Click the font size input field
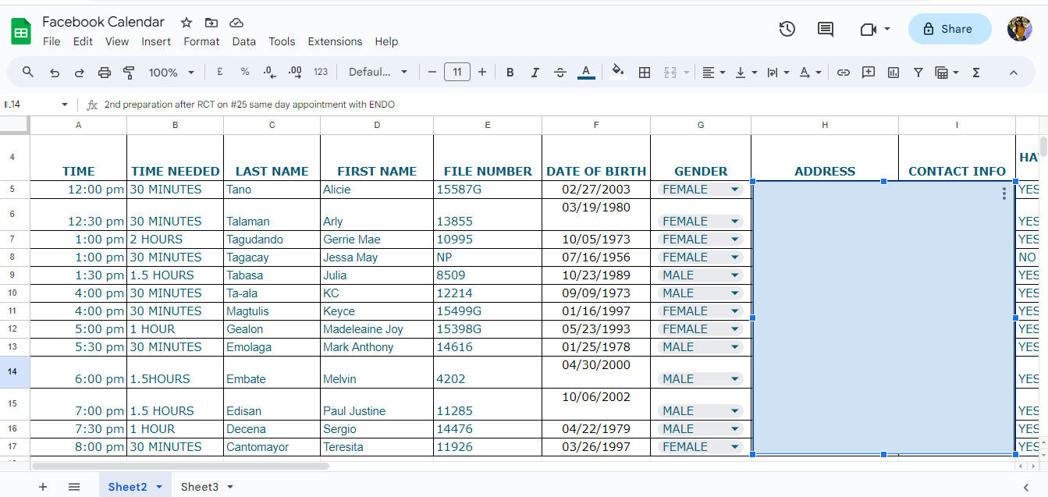1048x497 pixels. tap(457, 73)
